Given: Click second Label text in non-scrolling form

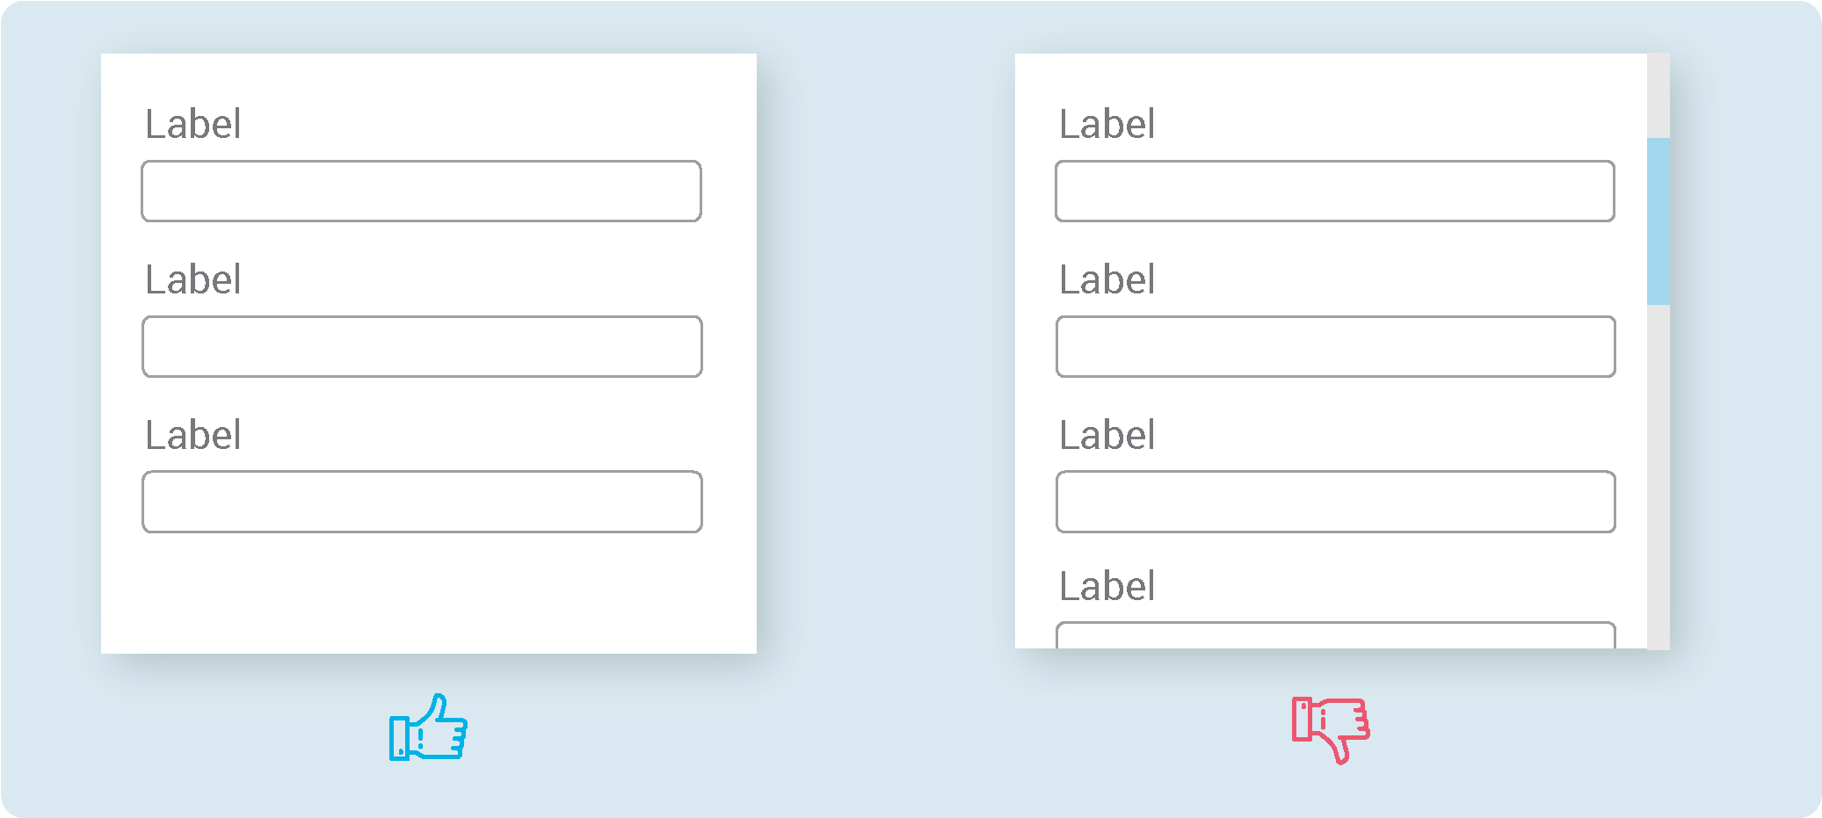Looking at the screenshot, I should [192, 279].
